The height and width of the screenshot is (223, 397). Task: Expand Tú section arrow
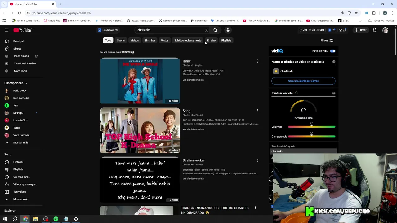coord(11,155)
